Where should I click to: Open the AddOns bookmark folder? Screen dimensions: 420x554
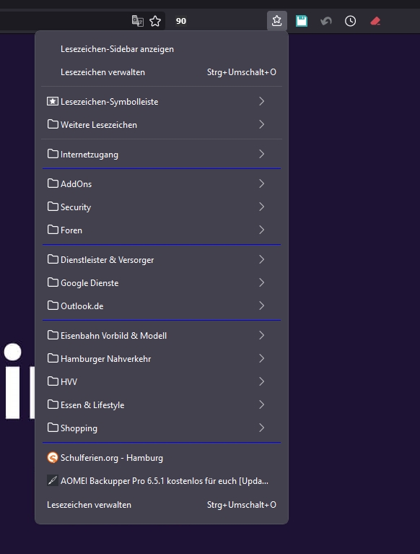[162, 183]
